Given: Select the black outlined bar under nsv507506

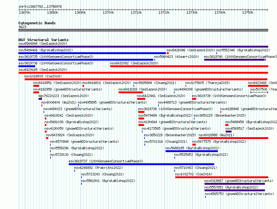Looking at the screenshot, I should point(259,92).
